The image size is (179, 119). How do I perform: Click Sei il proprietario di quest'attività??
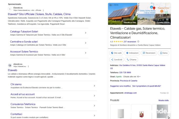[147, 86]
